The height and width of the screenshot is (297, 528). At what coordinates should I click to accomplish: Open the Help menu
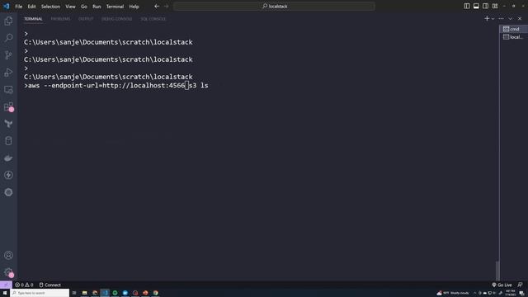pyautogui.click(x=134, y=7)
